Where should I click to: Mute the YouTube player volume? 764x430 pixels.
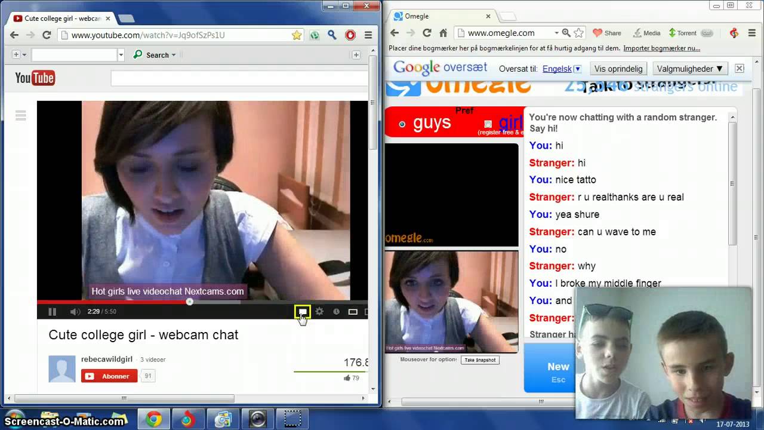(x=75, y=312)
